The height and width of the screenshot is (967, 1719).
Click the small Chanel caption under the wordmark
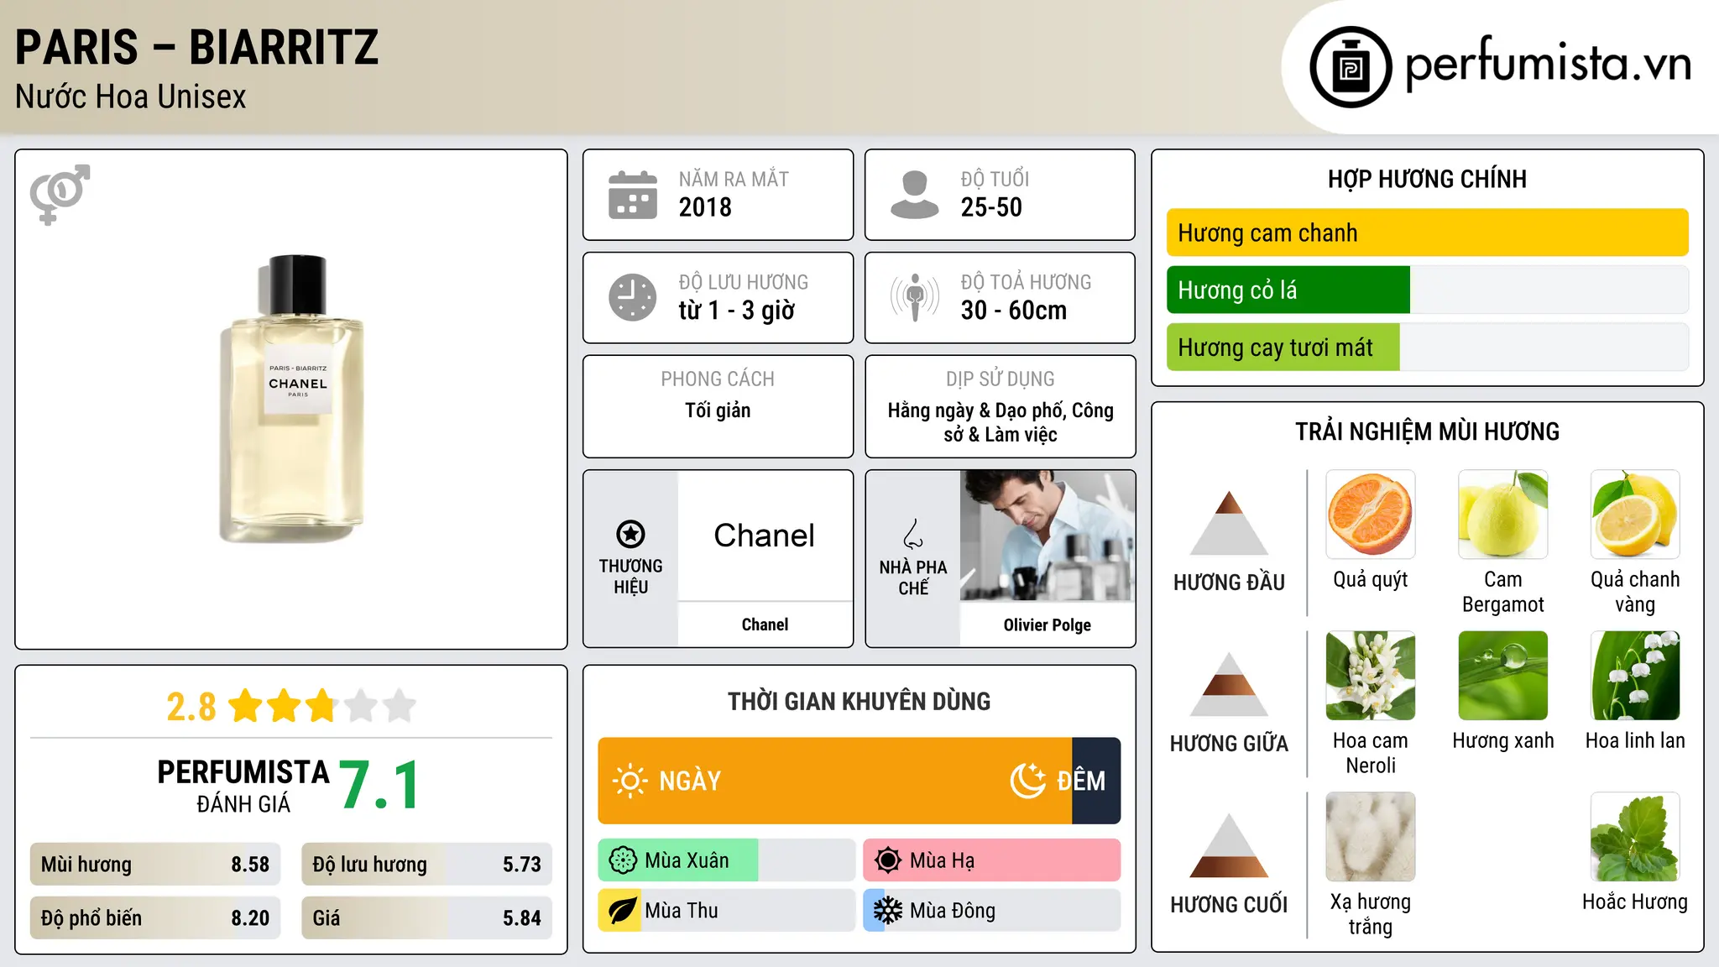click(x=765, y=625)
